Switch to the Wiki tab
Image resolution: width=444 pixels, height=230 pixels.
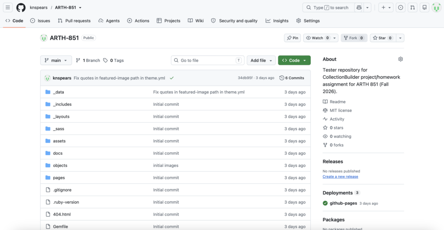tap(196, 21)
